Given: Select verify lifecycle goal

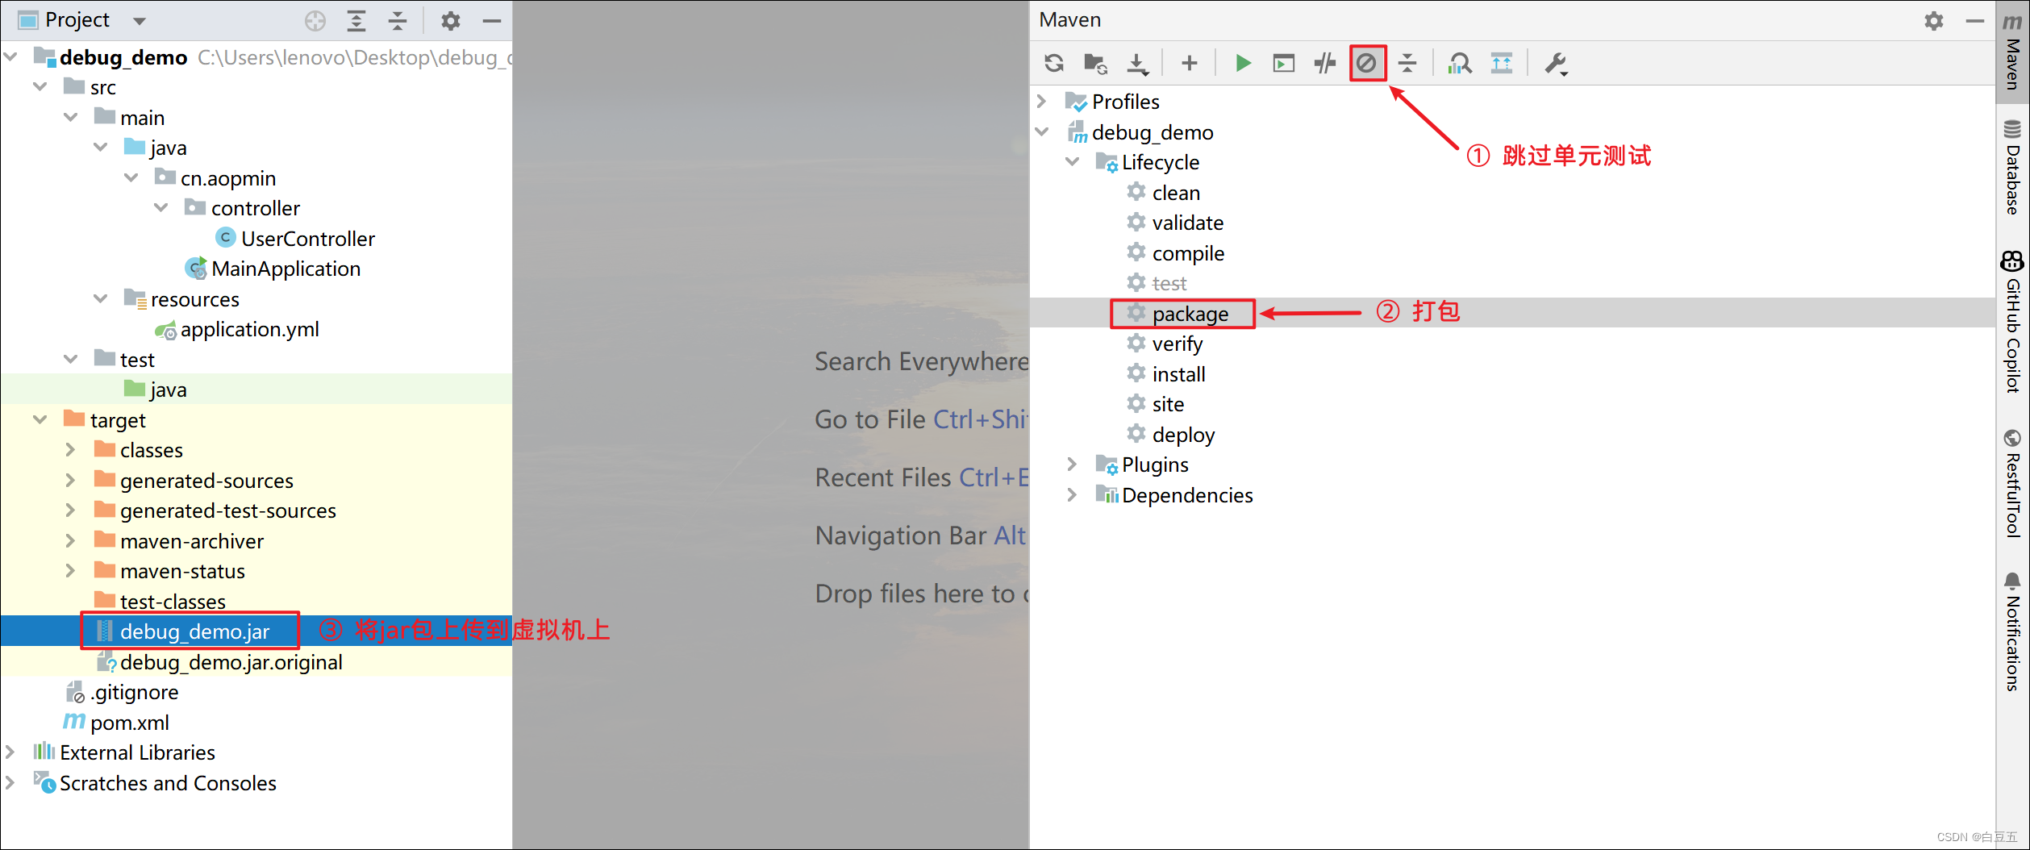Looking at the screenshot, I should coord(1177,344).
